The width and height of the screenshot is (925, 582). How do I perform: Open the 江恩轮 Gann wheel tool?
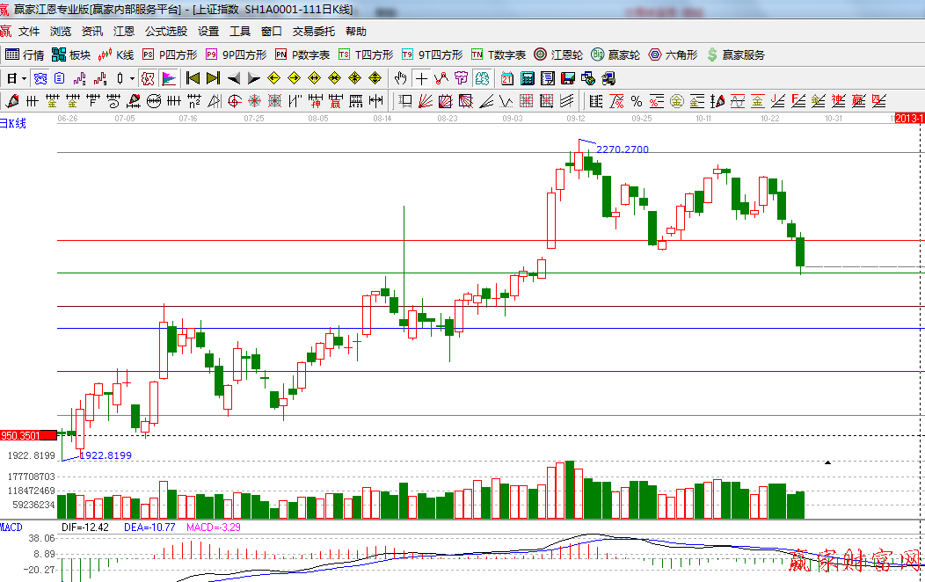tap(558, 55)
